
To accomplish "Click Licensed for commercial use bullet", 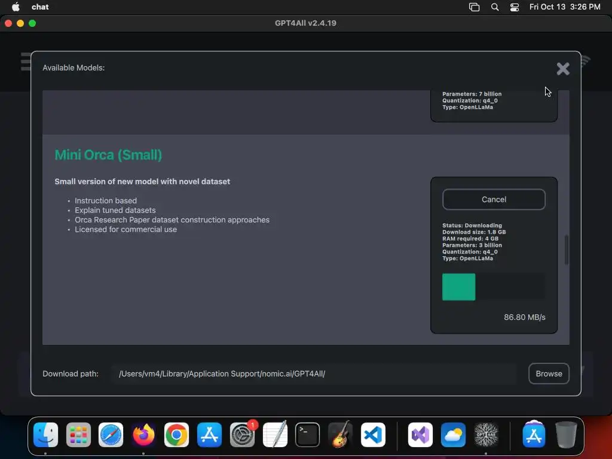I will (x=126, y=229).
